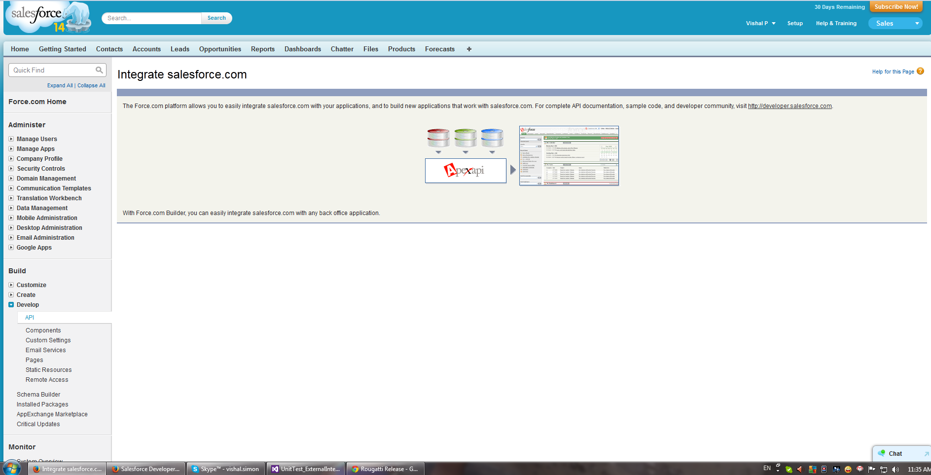
Task: Open Static Resources under Develop
Action: coord(48,370)
